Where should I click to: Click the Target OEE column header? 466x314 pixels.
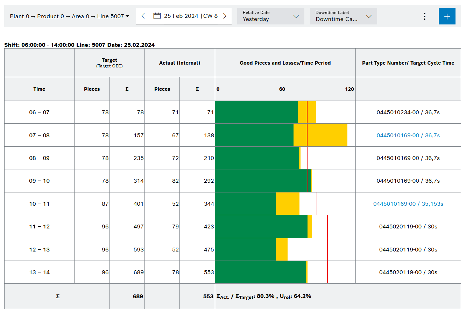pos(109,63)
